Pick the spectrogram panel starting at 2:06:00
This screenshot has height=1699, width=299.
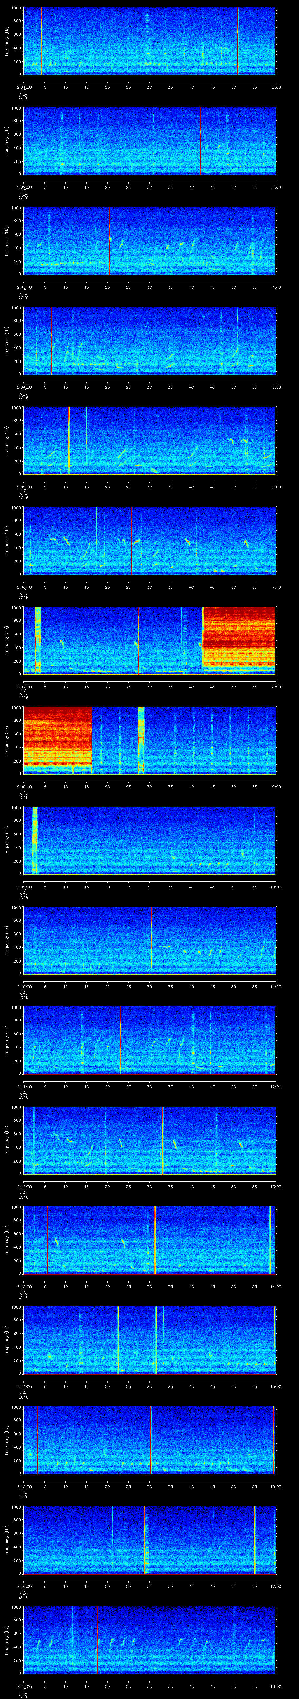coord(149,541)
